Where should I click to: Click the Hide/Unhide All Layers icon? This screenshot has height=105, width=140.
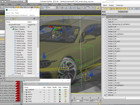point(43,84)
